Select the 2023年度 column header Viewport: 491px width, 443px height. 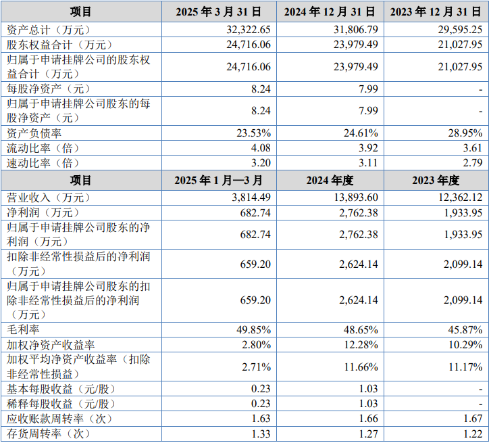[436, 181]
